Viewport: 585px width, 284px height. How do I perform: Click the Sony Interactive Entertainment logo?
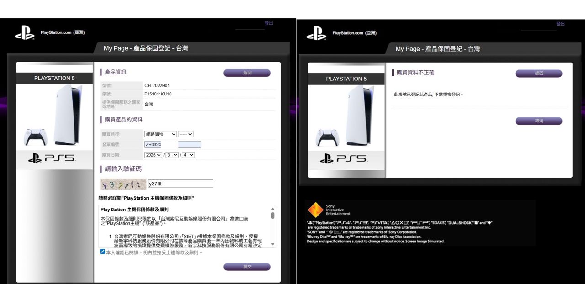tap(315, 210)
